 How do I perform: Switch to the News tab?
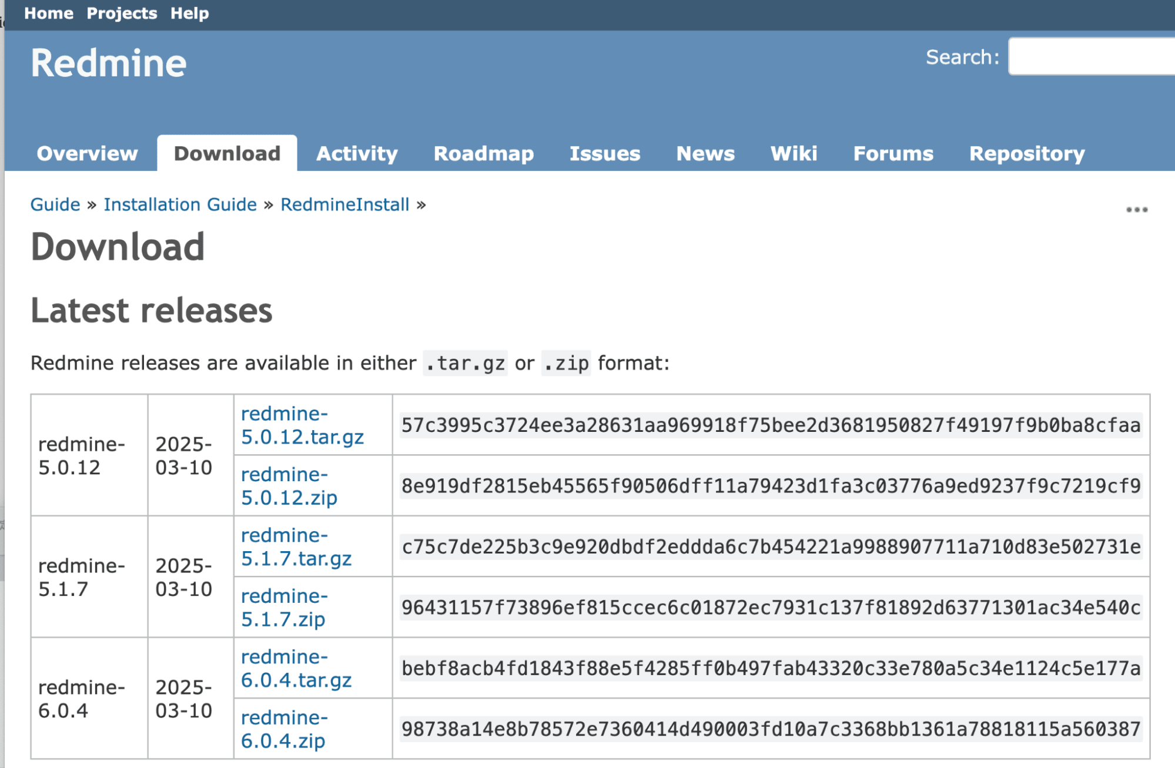click(705, 153)
